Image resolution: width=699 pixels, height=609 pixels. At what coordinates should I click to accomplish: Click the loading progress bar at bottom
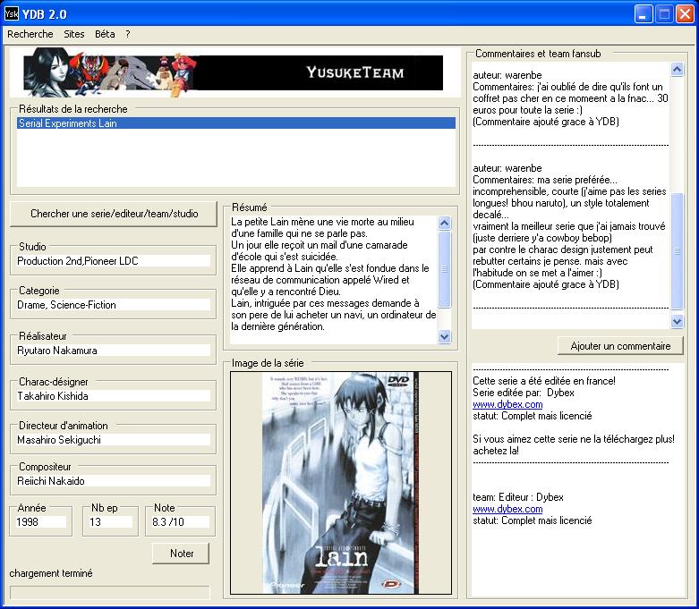110,593
